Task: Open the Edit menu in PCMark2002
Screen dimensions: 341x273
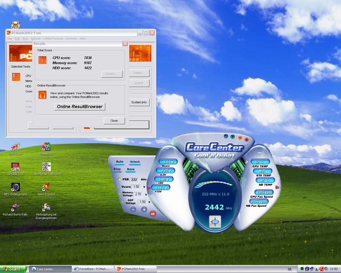Action: (x=17, y=39)
